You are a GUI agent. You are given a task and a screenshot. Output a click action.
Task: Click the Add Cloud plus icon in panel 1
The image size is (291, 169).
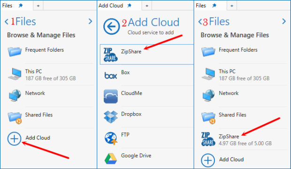[x=14, y=139]
